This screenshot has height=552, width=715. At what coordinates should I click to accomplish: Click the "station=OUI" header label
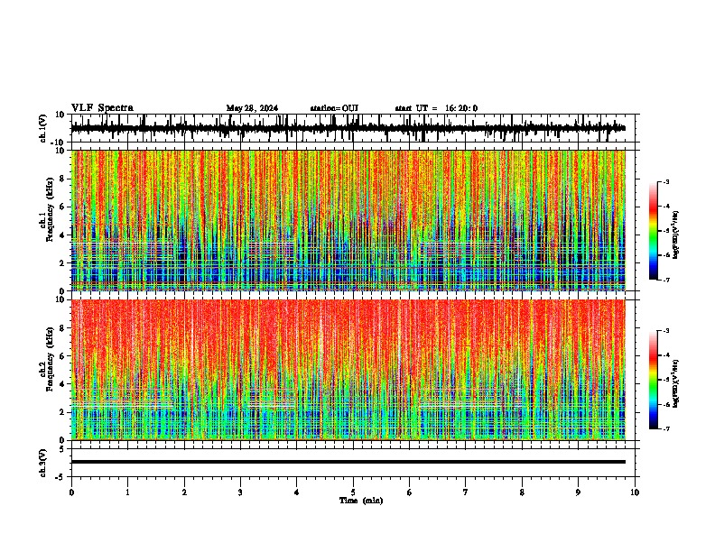coord(334,108)
